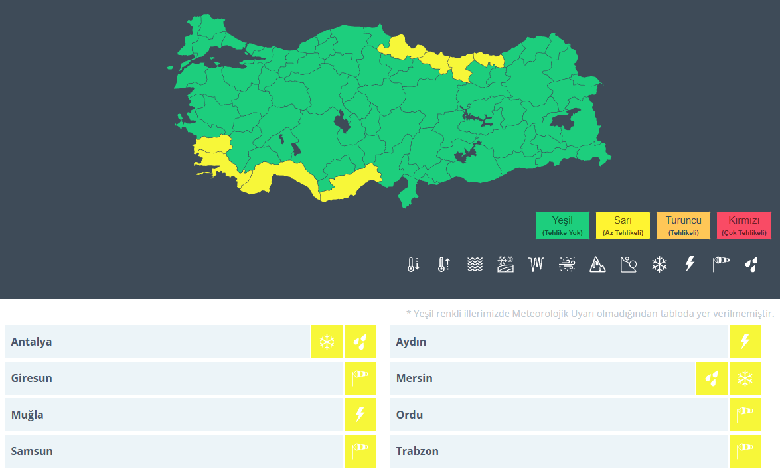Open the Samsun warning row

click(173, 452)
